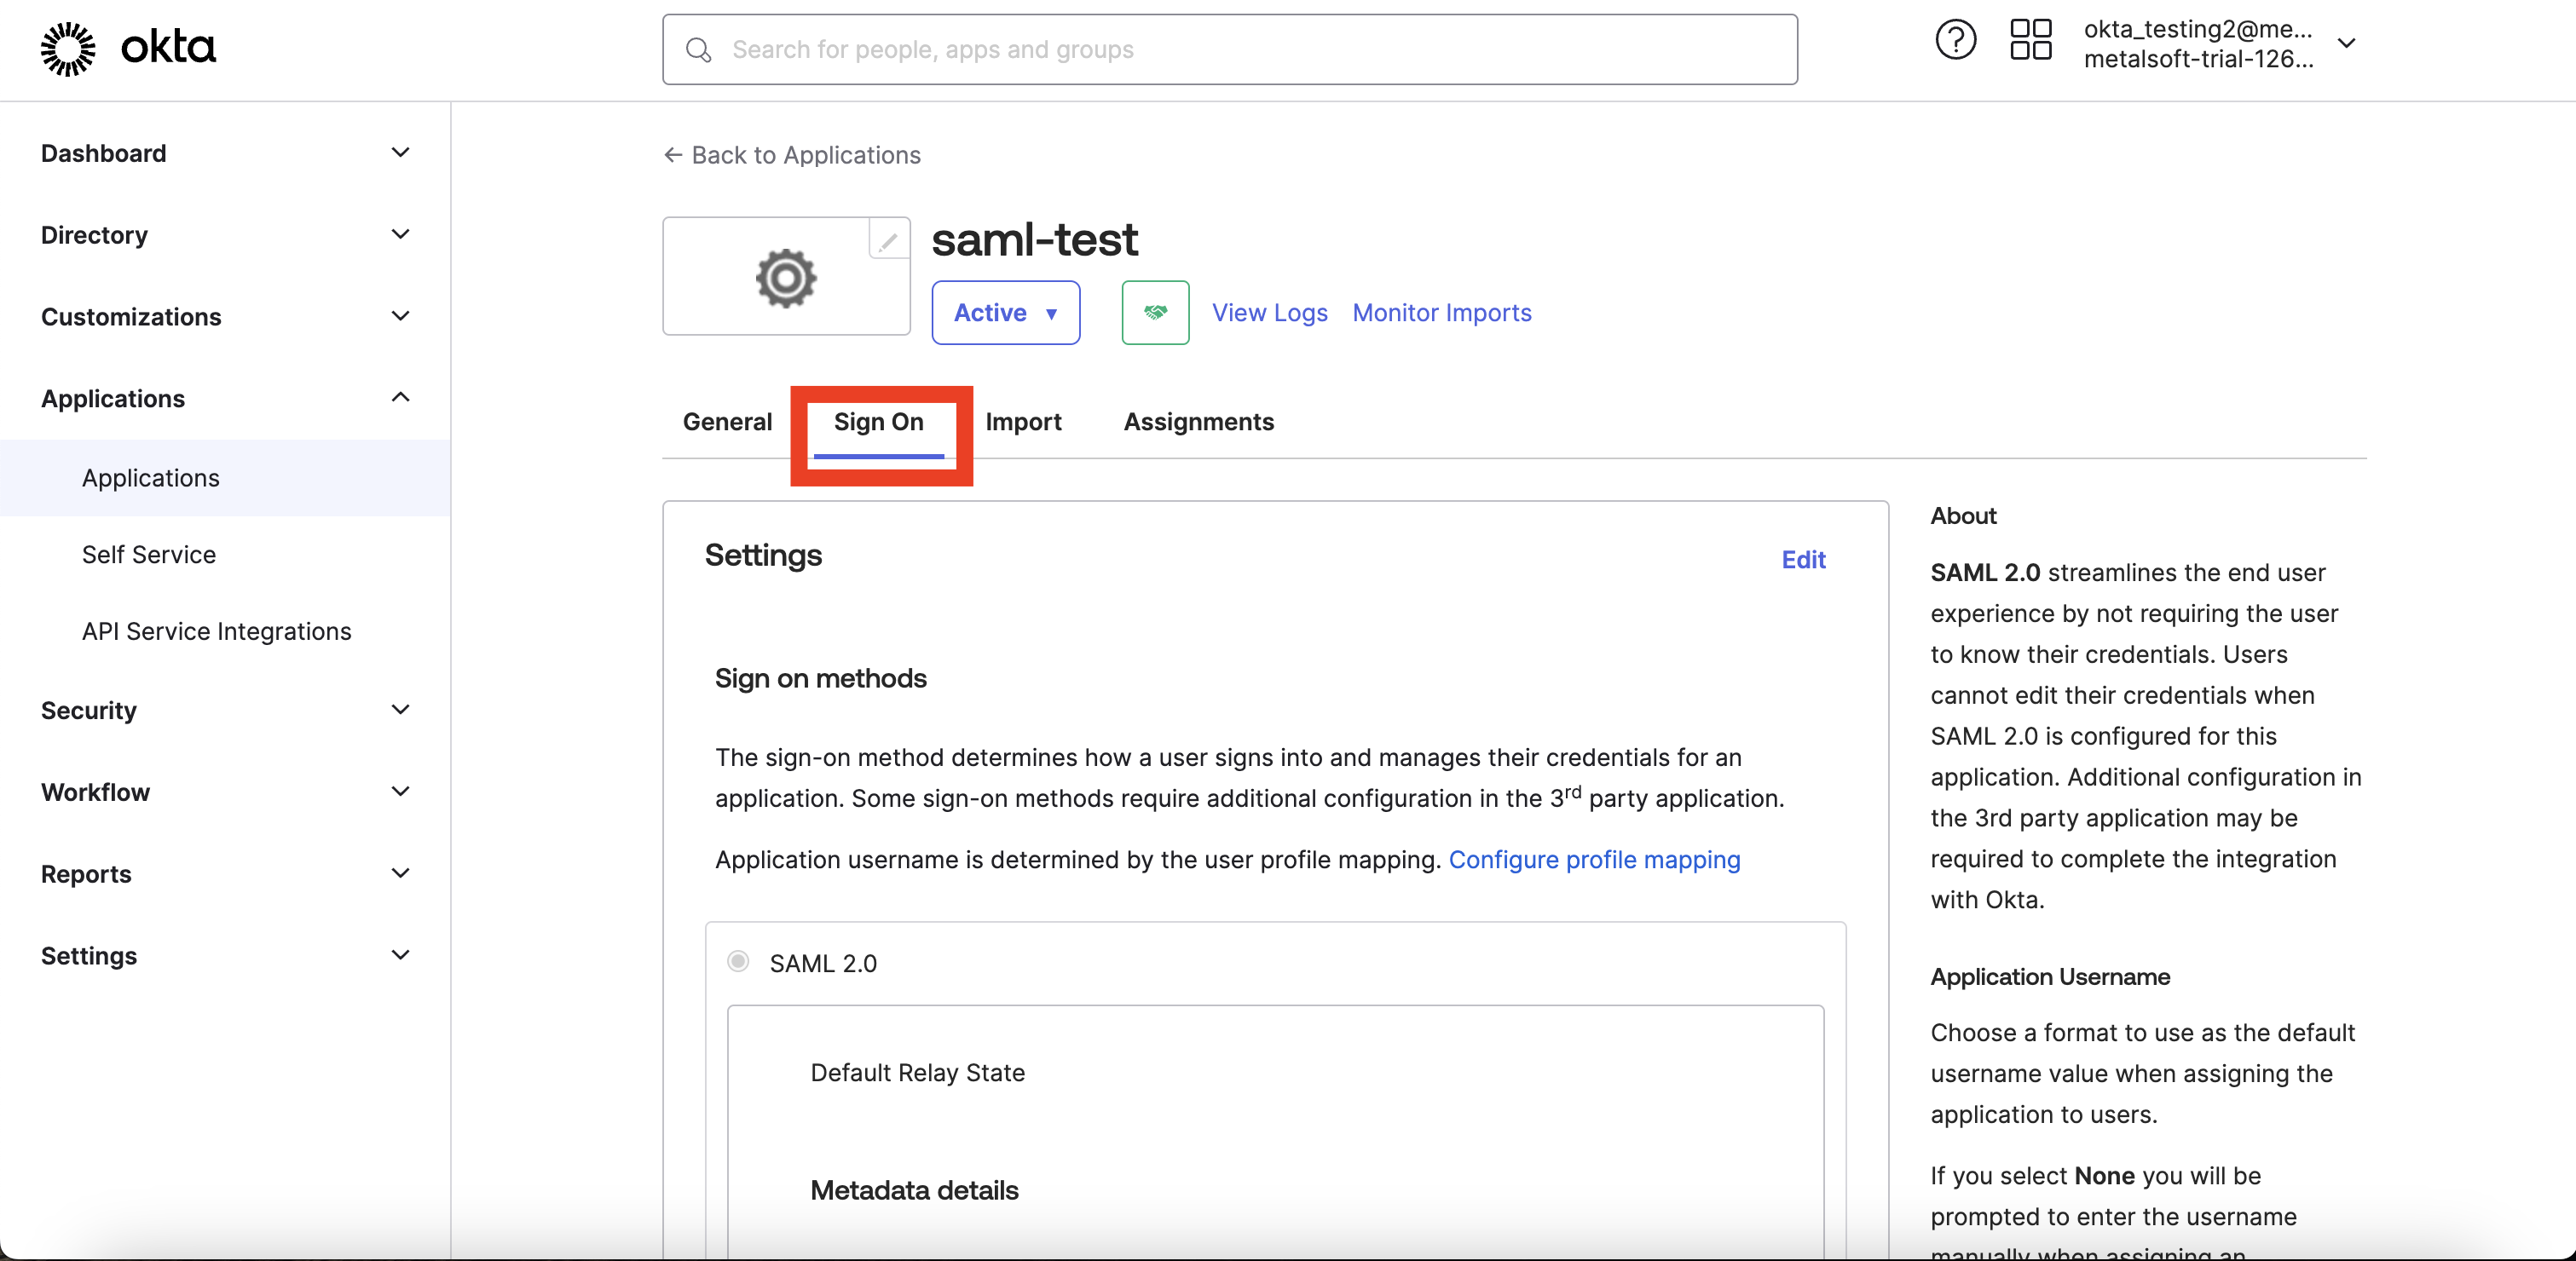Click the Edit link in Settings
The image size is (2576, 1261).
[x=1803, y=560]
